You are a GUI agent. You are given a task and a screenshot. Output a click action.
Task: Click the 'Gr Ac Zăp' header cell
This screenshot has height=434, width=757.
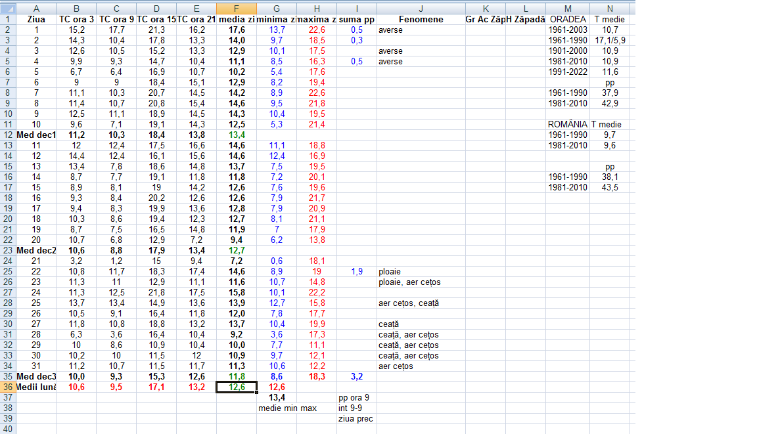click(x=486, y=19)
